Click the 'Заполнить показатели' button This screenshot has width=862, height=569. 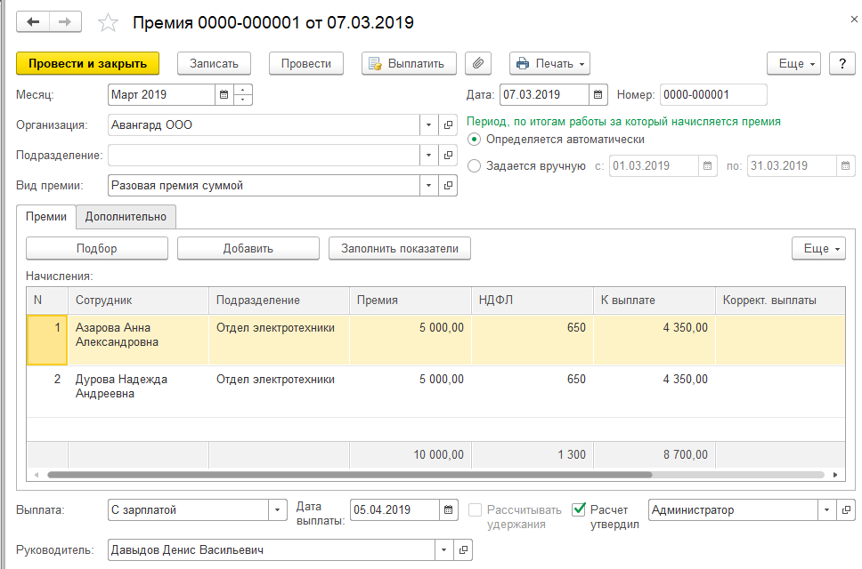tap(399, 249)
